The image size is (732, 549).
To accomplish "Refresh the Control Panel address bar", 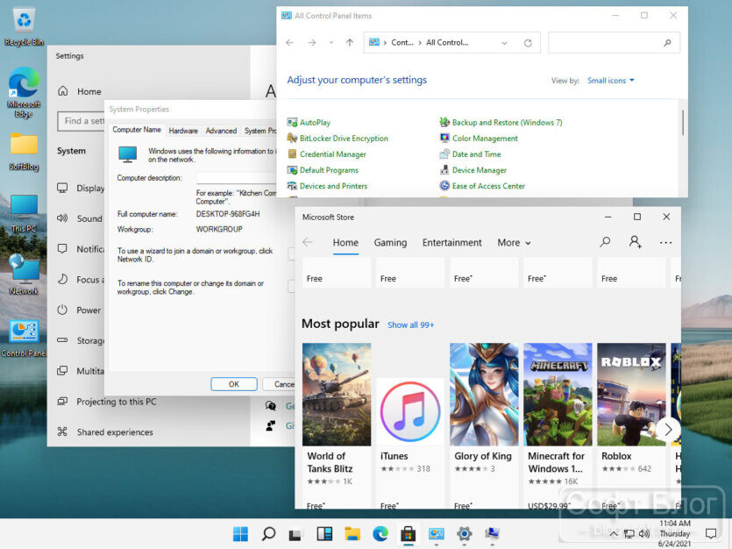I will [x=528, y=42].
